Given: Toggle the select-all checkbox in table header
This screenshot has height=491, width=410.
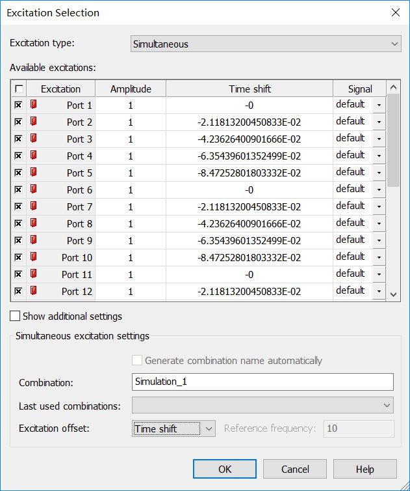Looking at the screenshot, I should [19, 89].
